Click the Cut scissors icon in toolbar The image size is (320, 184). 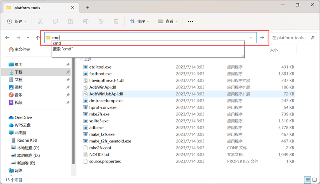pyautogui.click(x=40, y=22)
